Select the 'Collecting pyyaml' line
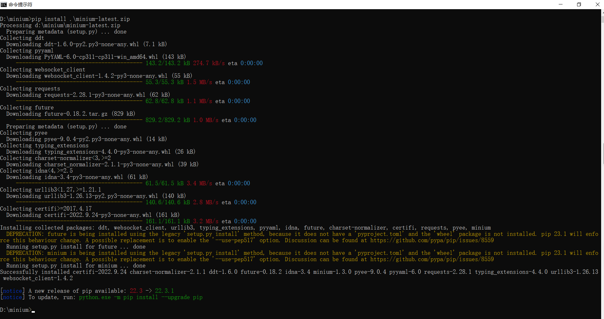This screenshot has width=604, height=319. click(x=27, y=51)
